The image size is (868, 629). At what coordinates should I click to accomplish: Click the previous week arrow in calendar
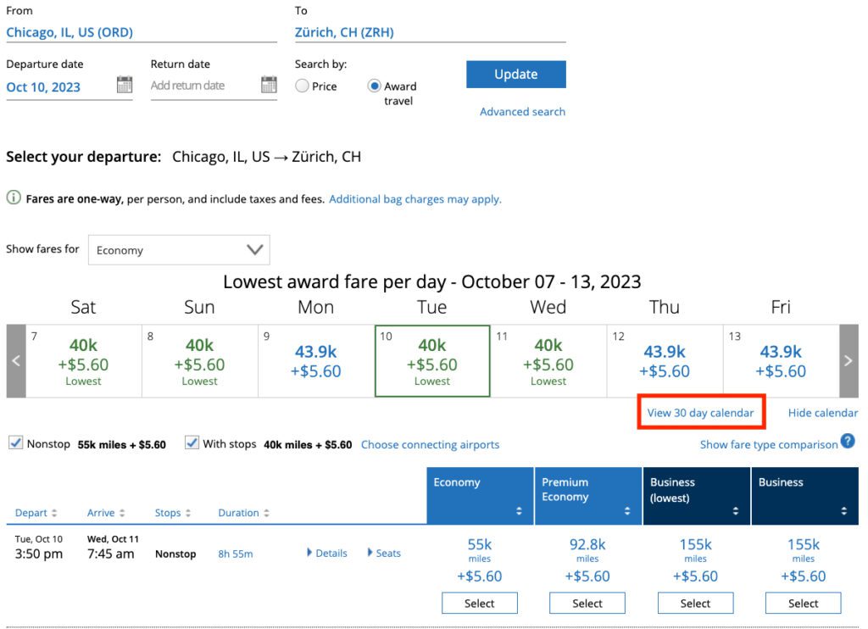(15, 361)
